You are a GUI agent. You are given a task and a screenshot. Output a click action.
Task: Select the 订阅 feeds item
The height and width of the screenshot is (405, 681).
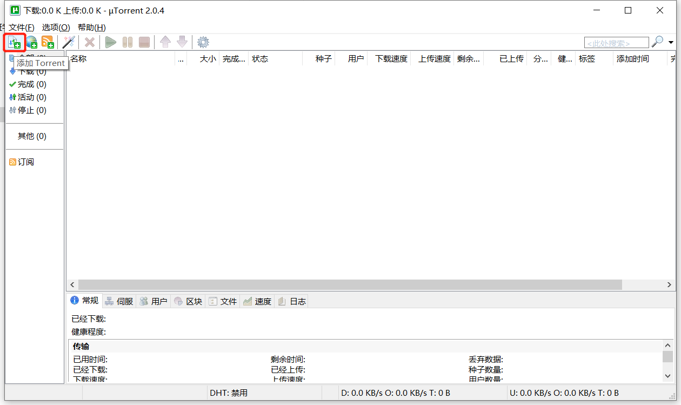point(22,162)
